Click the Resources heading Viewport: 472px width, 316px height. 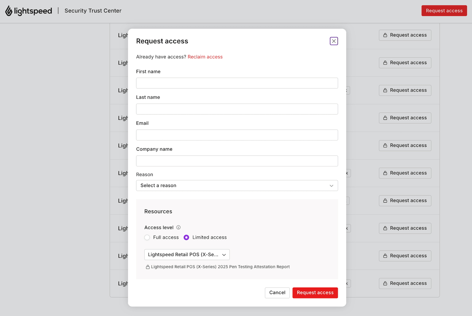click(158, 211)
